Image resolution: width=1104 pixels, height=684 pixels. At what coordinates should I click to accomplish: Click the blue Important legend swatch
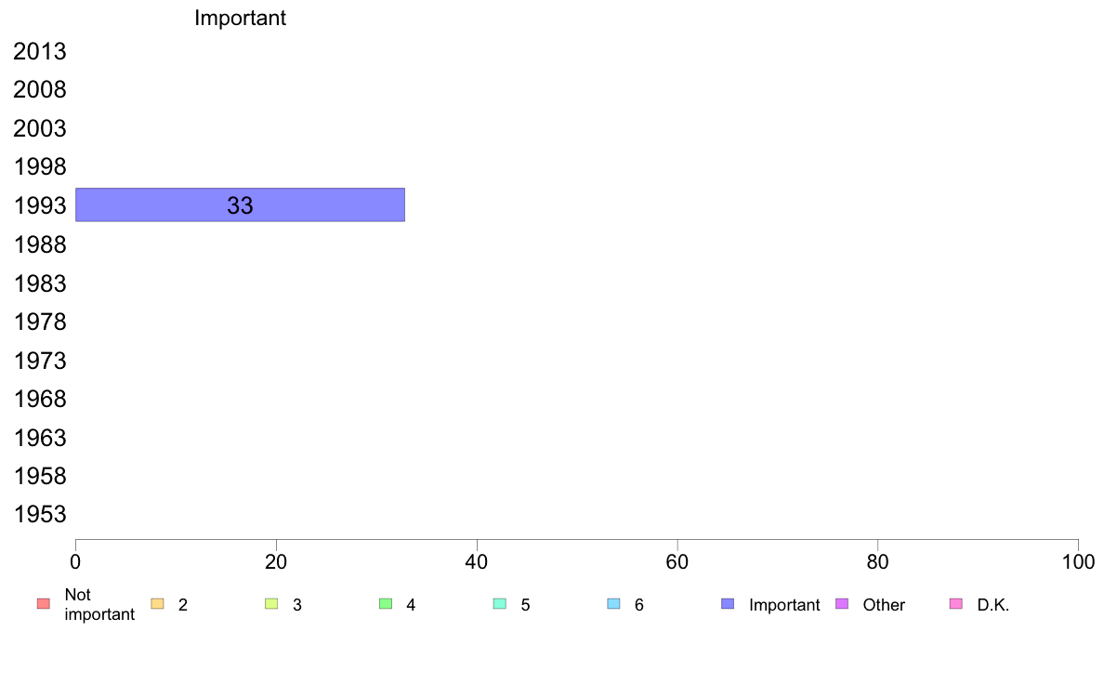728,604
